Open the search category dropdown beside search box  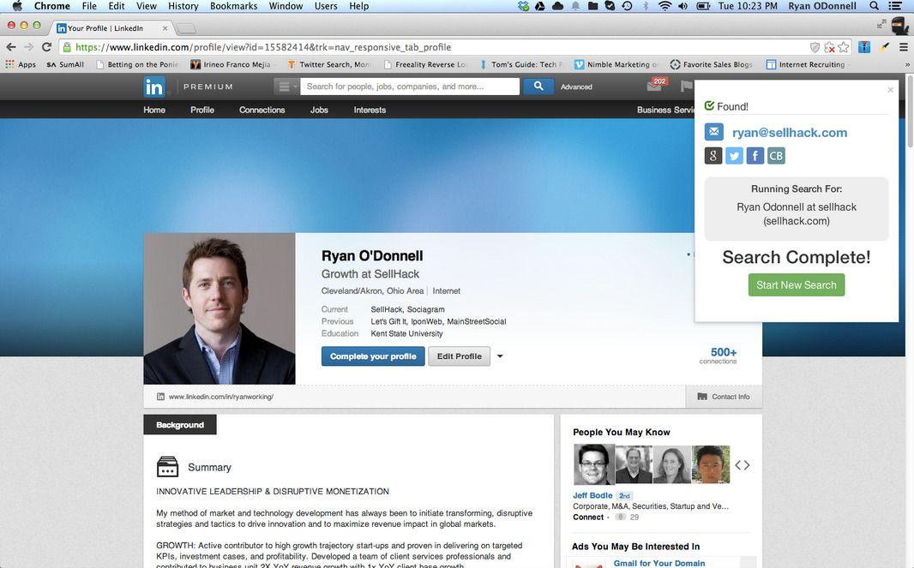pyautogui.click(x=286, y=87)
